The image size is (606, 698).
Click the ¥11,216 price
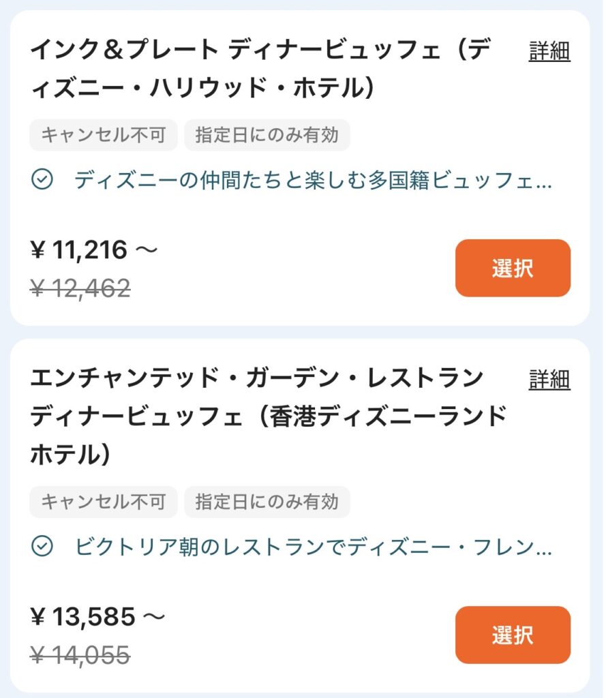94,249
